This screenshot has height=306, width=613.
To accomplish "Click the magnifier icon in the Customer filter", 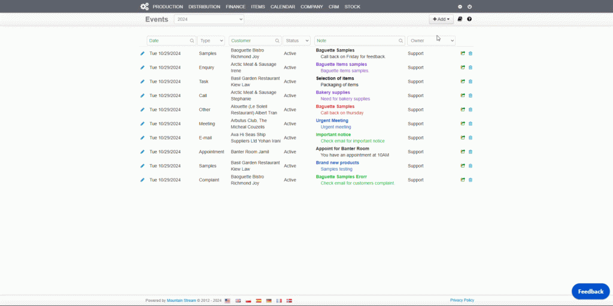I will 277,41.
